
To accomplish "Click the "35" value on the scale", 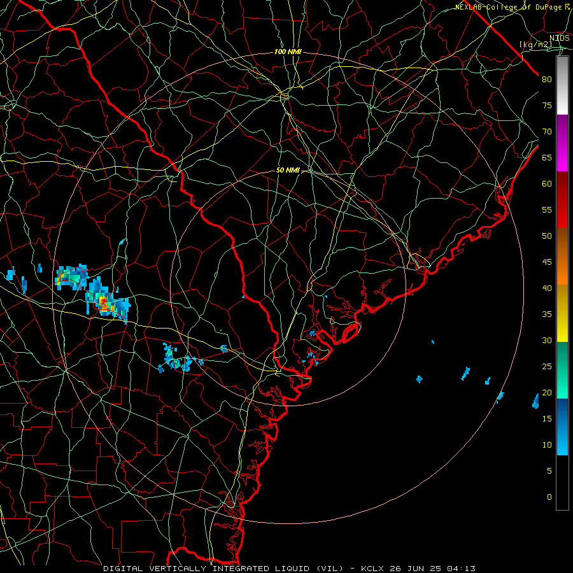I will click(x=547, y=315).
